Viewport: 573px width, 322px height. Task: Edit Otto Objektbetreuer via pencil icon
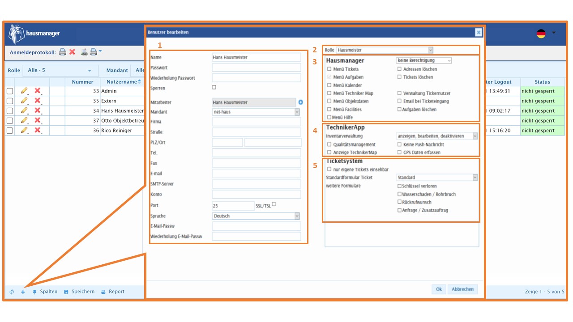point(24,120)
